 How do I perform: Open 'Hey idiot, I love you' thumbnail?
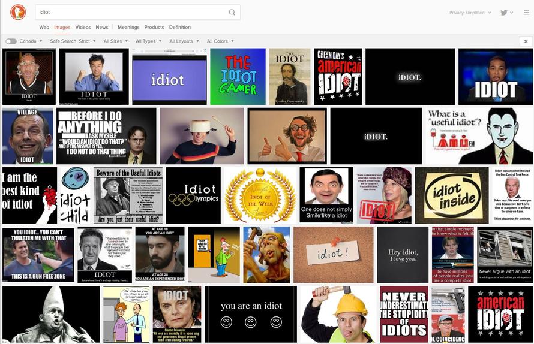coord(403,255)
